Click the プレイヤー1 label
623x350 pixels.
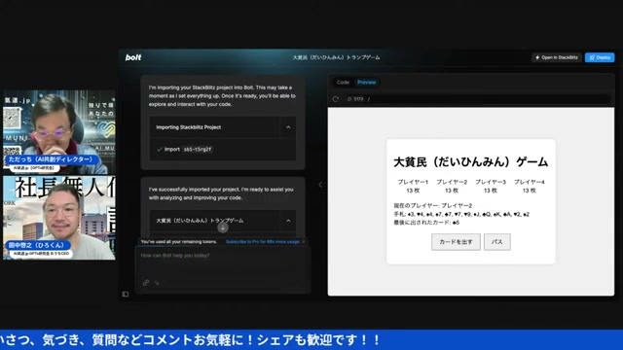click(x=413, y=182)
